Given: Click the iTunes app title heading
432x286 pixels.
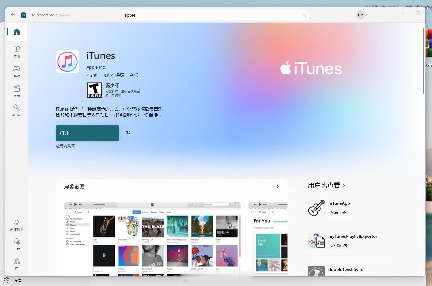Looking at the screenshot, I should (101, 56).
